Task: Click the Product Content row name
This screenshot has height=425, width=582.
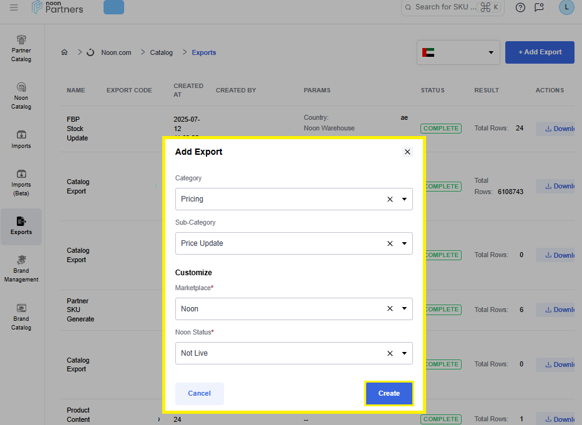Action: tap(78, 414)
